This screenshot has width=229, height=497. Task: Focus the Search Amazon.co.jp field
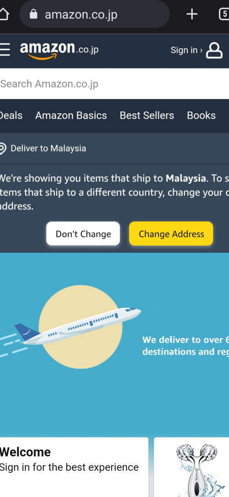(114, 84)
